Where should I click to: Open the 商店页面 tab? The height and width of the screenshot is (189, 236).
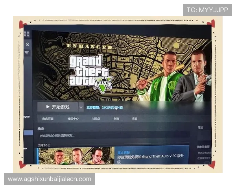pos(48,119)
